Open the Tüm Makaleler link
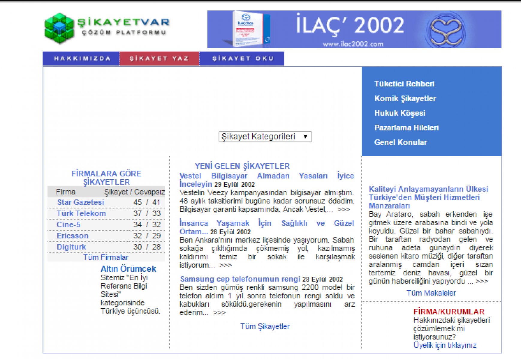521x359 pixels. click(431, 293)
